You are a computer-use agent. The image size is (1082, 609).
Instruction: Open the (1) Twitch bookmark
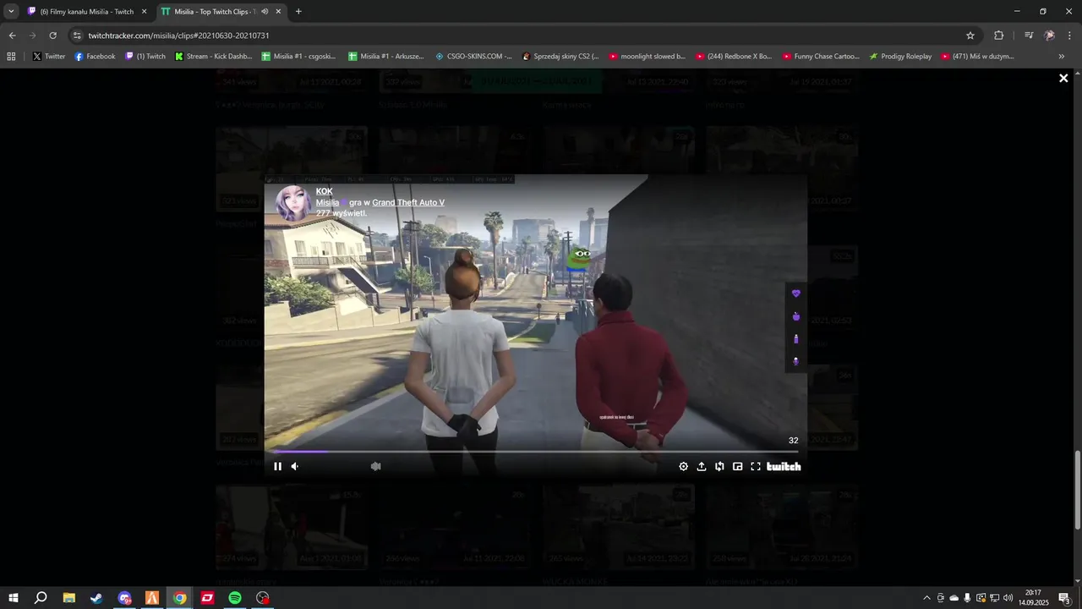(145, 57)
